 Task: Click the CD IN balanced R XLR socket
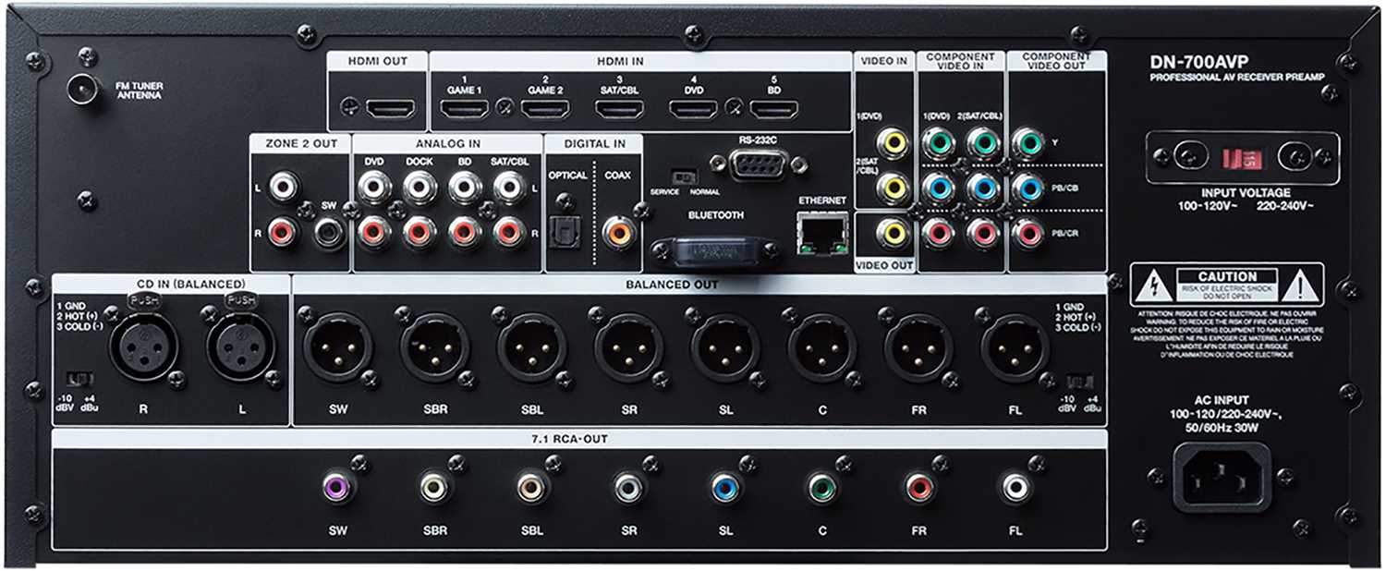[146, 348]
